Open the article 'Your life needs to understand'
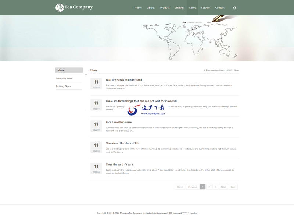This screenshot has width=294, height=220. [x=123, y=80]
